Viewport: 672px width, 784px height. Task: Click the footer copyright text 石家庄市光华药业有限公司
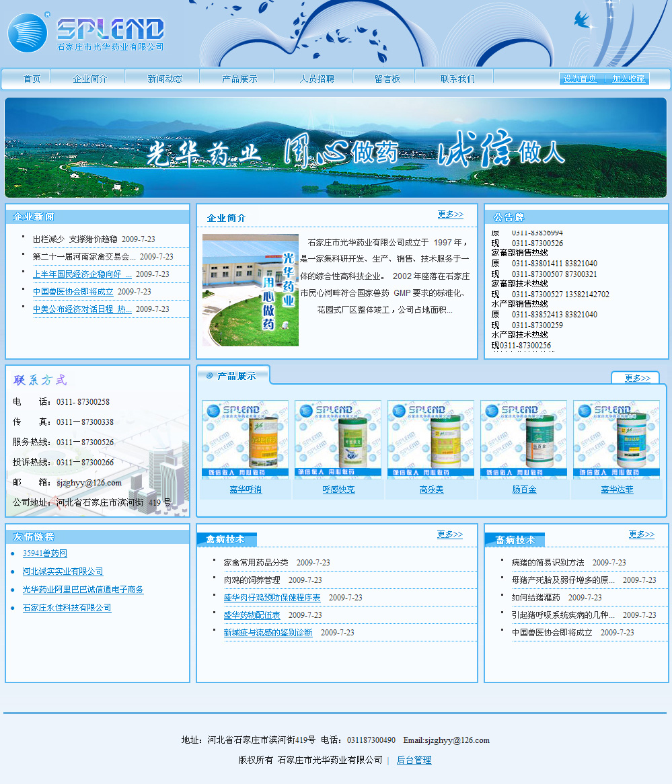[330, 760]
